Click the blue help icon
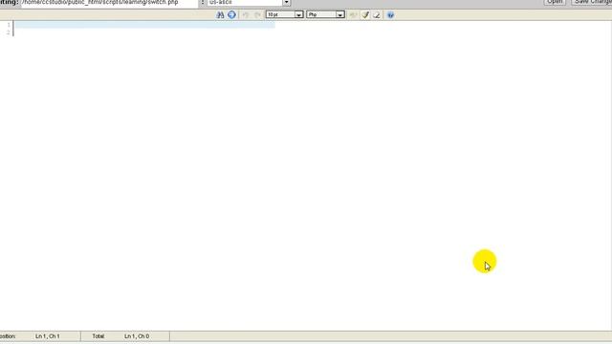This screenshot has width=612, height=344. click(390, 15)
